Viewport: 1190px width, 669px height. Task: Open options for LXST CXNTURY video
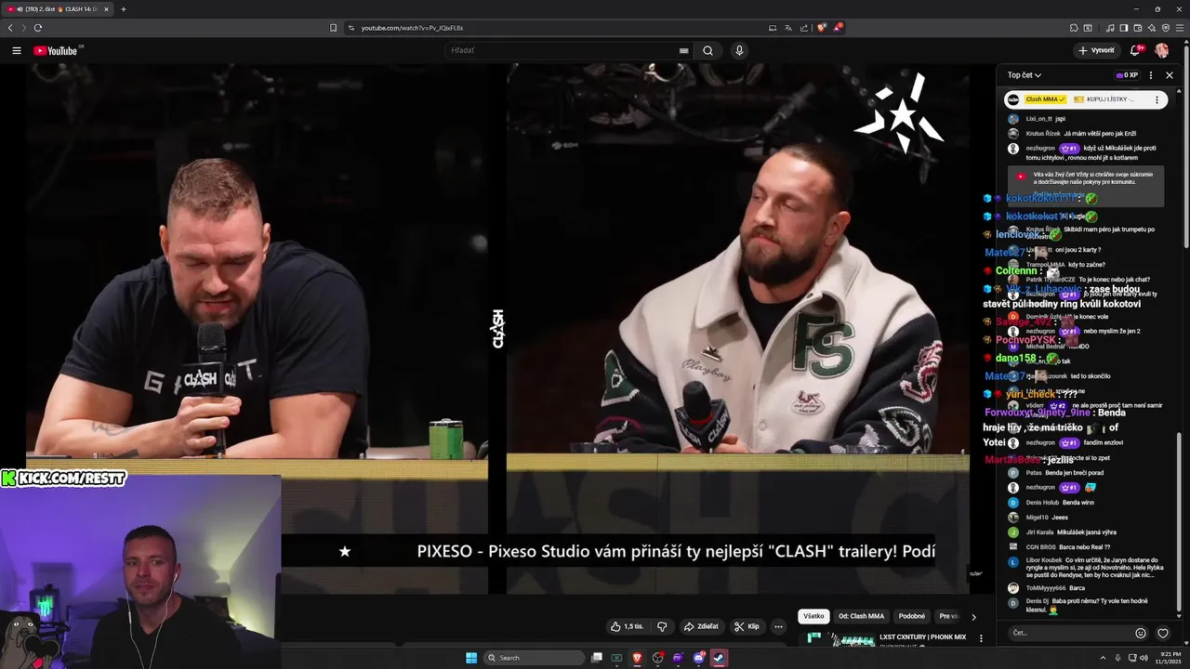click(981, 639)
